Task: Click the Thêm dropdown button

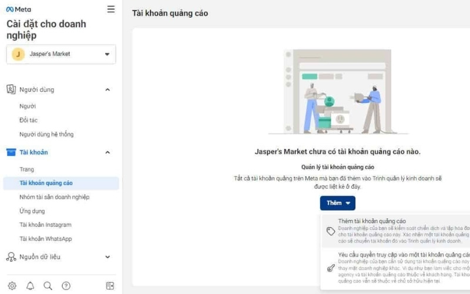Action: [337, 203]
